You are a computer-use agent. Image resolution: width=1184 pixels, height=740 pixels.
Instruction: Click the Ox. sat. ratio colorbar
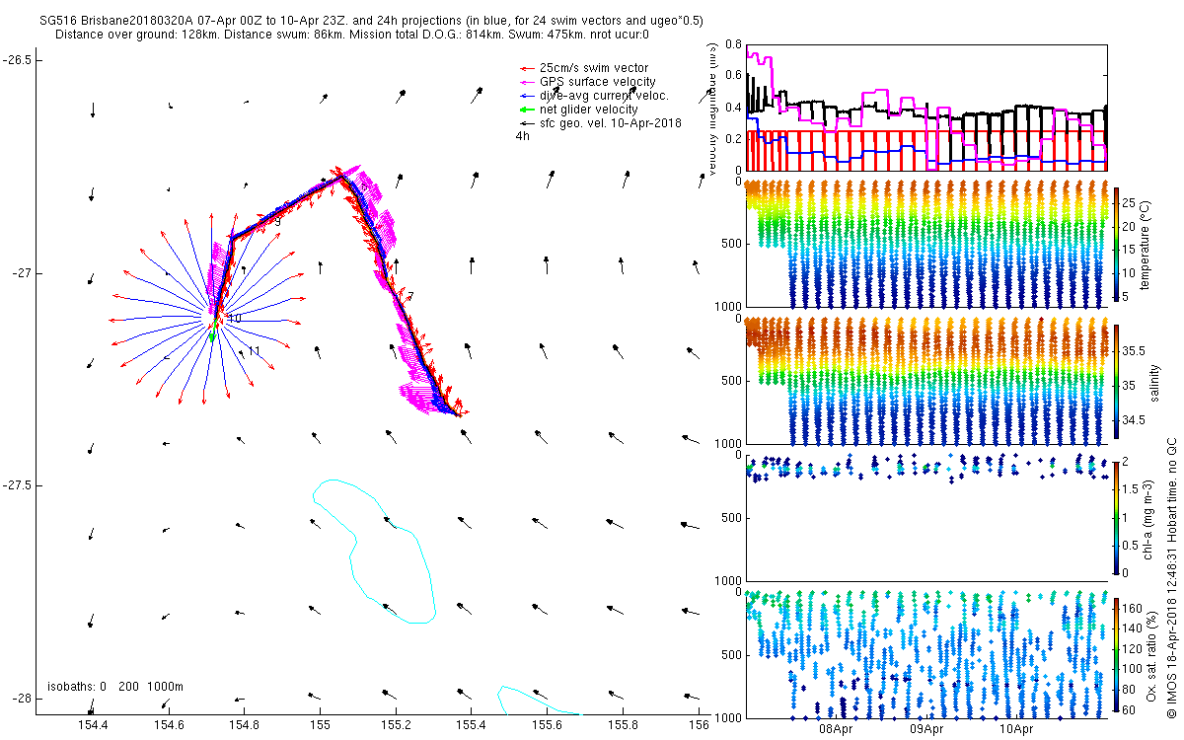pyautogui.click(x=1117, y=654)
